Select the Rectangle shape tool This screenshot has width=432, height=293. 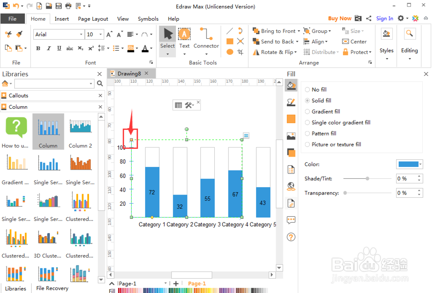(230, 41)
